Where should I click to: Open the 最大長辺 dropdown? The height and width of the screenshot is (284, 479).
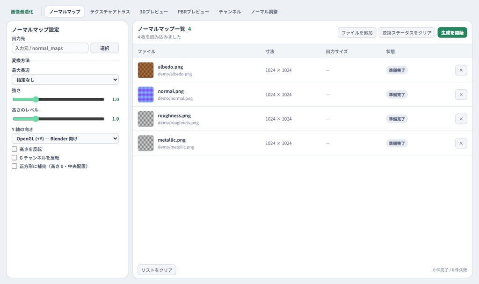[65, 80]
